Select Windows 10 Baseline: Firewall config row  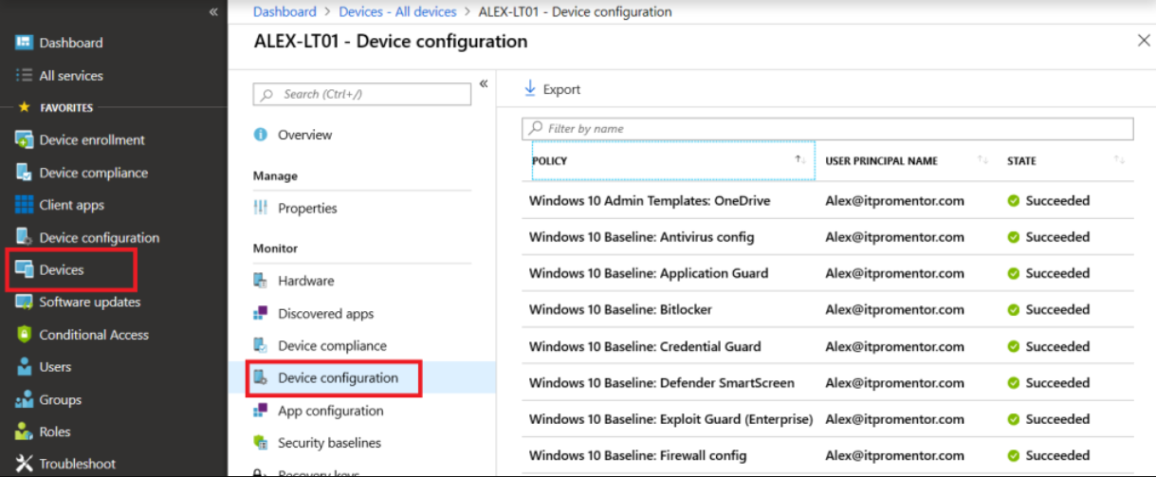point(828,455)
